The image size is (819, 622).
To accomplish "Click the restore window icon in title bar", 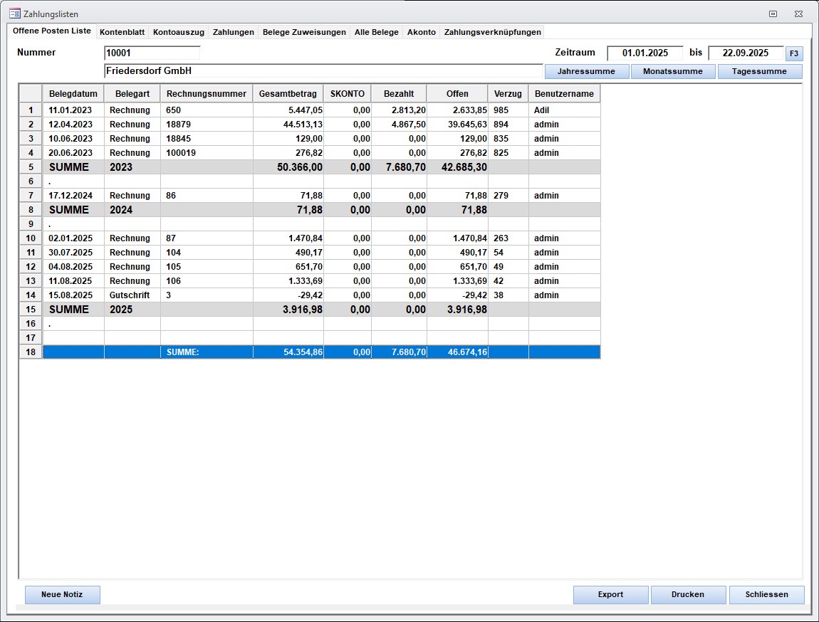I will 773,14.
